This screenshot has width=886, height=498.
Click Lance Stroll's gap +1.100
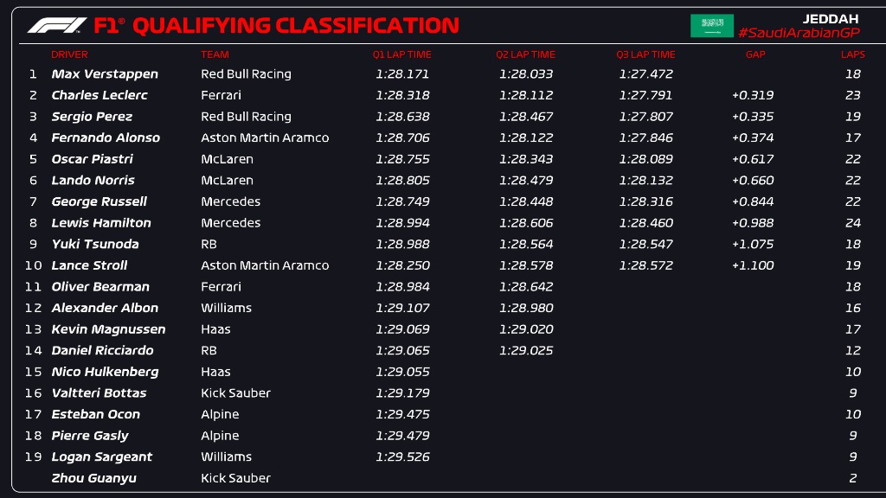753,265
